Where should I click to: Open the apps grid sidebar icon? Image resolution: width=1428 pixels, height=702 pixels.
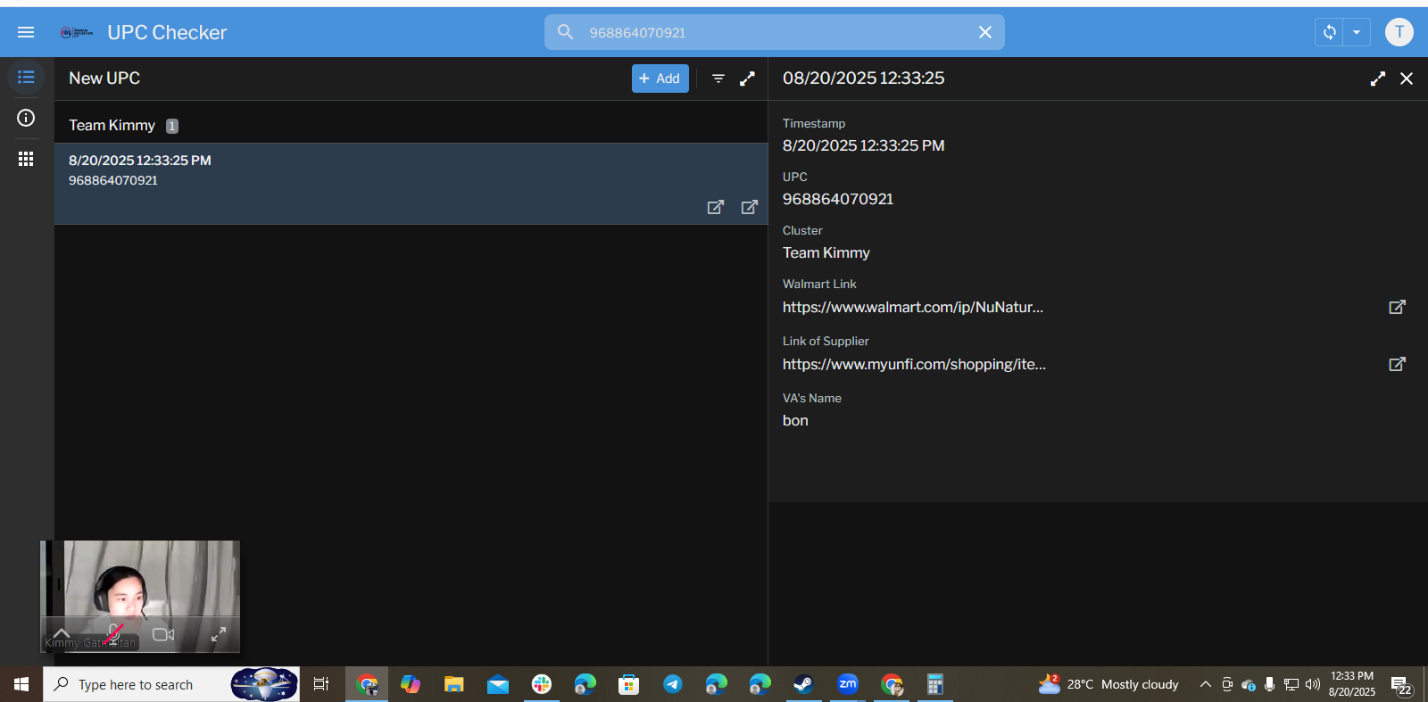point(26,159)
